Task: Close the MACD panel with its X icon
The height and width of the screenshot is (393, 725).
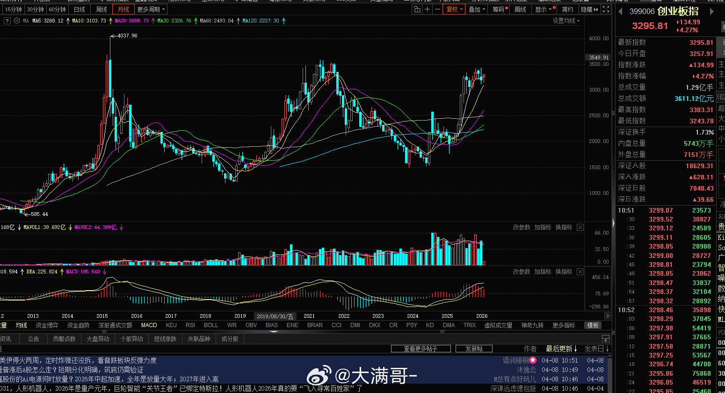Action: click(580, 272)
